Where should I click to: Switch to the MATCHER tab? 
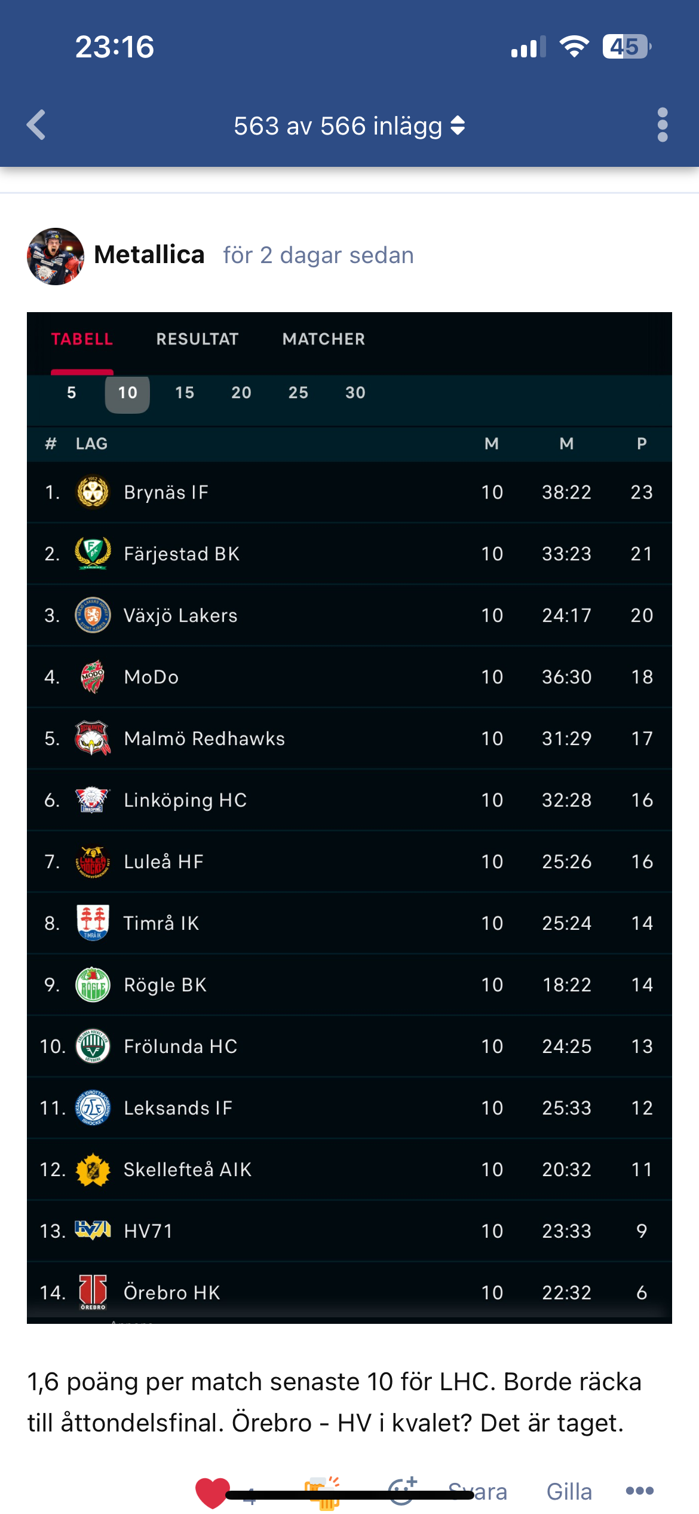[x=323, y=339]
